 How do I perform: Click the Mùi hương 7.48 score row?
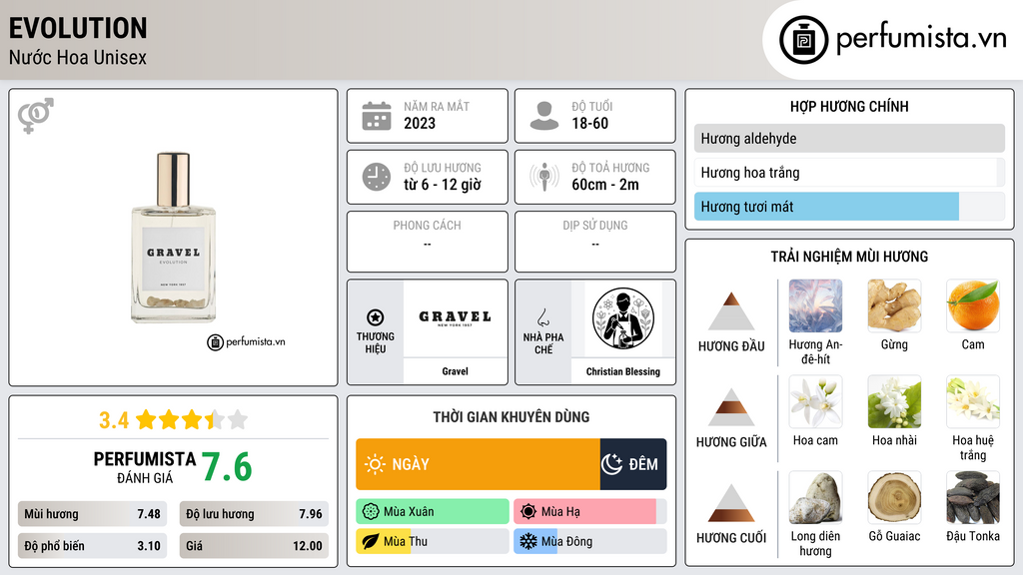[92, 514]
